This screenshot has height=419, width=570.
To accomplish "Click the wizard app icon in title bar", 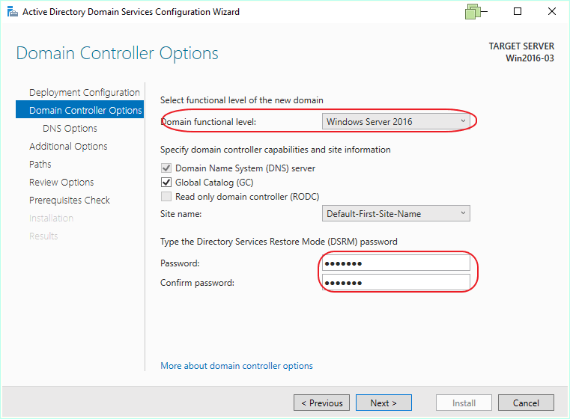I will click(x=10, y=12).
